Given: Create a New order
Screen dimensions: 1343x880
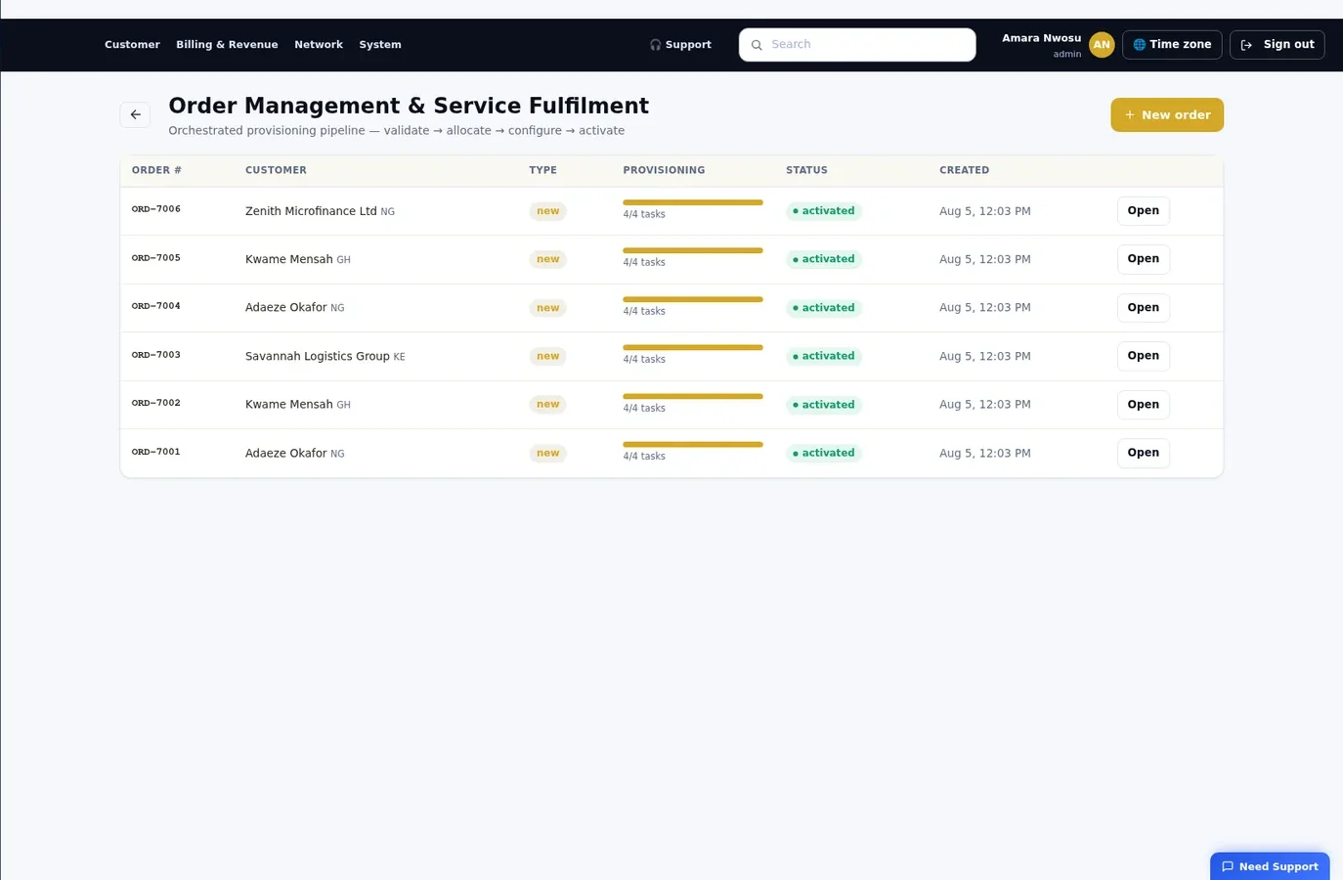Looking at the screenshot, I should pyautogui.click(x=1167, y=114).
